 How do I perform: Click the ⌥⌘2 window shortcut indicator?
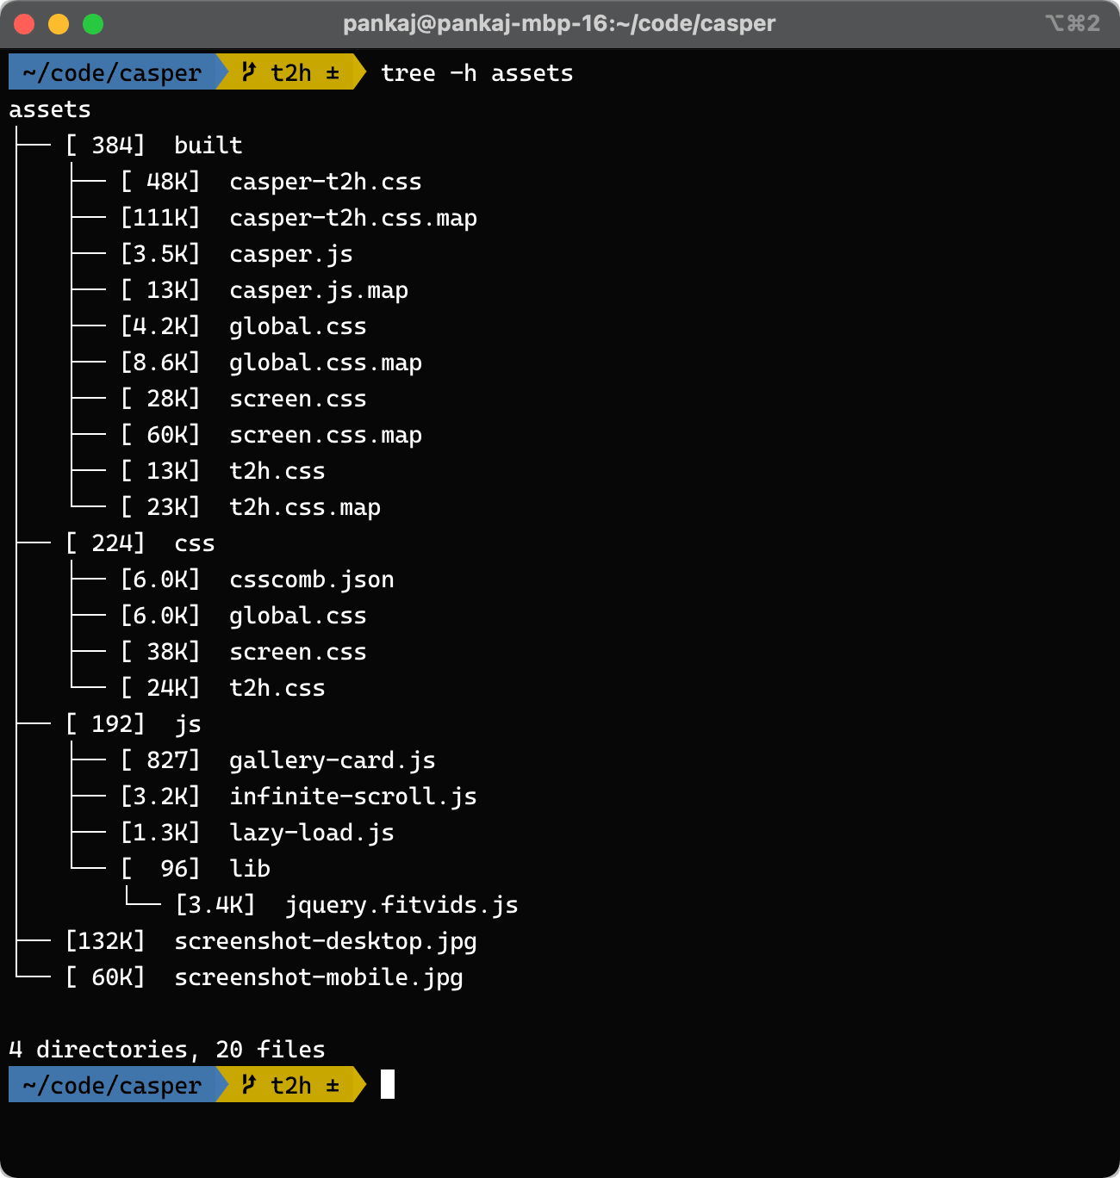pyautogui.click(x=1073, y=23)
